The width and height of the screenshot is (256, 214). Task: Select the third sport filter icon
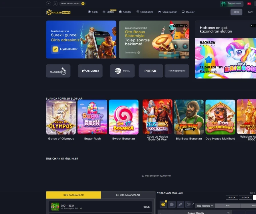coord(180,204)
